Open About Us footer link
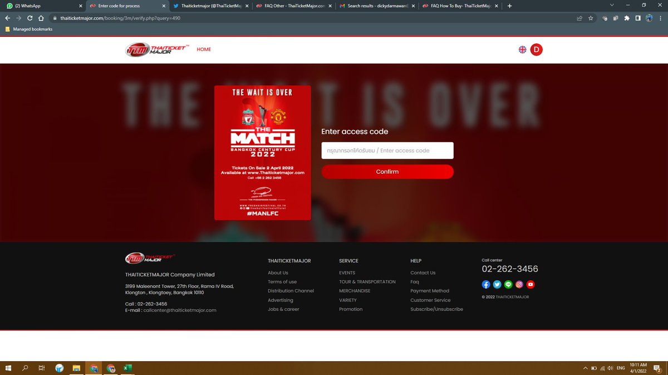 tap(278, 273)
